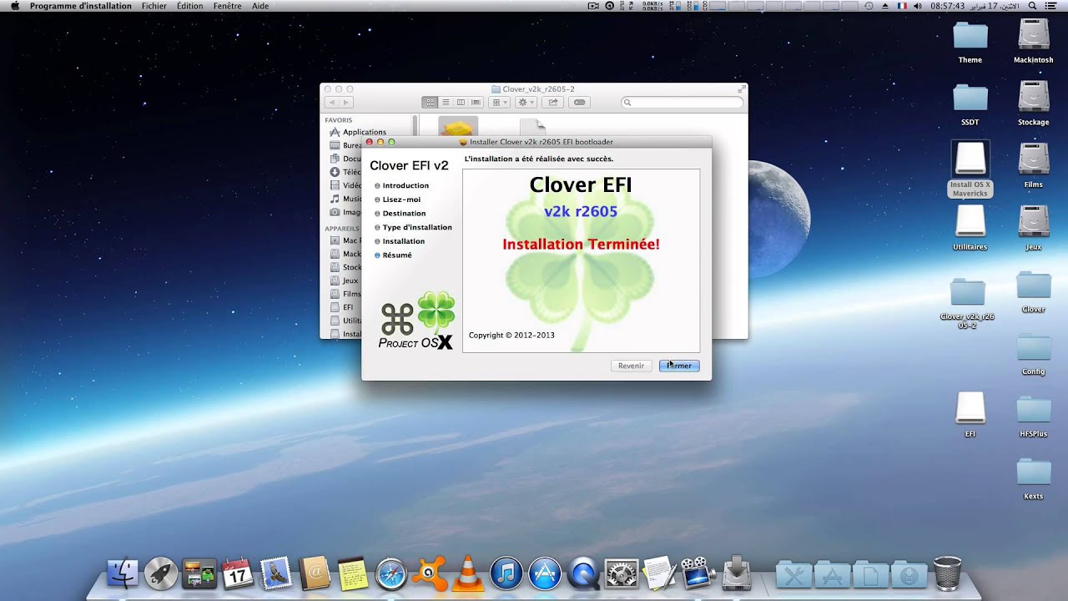Open Safari from the Dock
Viewport: 1068px width, 601px height.
(391, 573)
